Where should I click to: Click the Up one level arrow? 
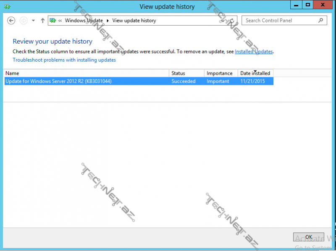tap(42, 21)
